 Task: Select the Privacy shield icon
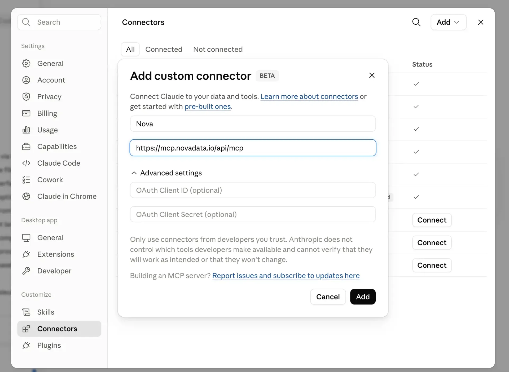(x=26, y=97)
